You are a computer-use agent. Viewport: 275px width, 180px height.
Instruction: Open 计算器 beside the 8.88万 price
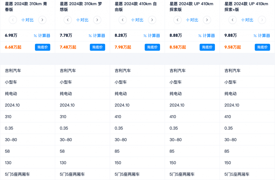click(x=207, y=36)
